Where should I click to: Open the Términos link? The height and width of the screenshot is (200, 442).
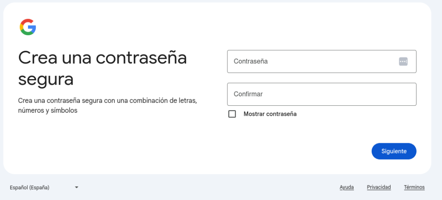[x=414, y=187]
